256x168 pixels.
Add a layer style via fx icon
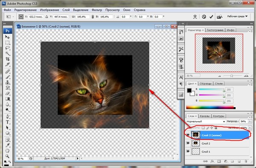click(x=212, y=161)
